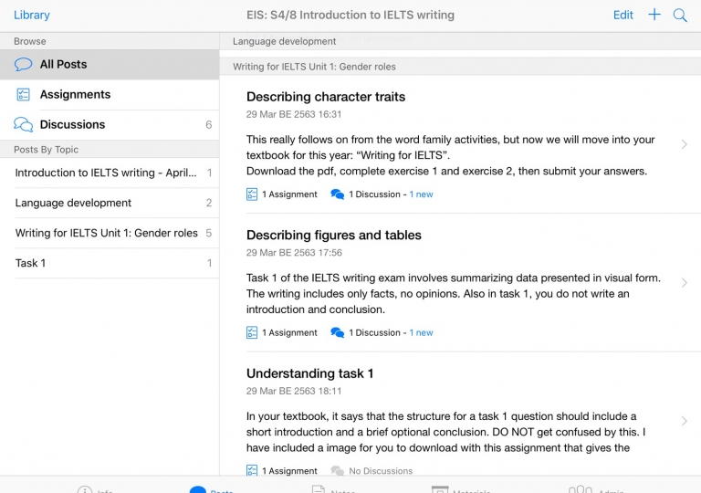The width and height of the screenshot is (701, 493).
Task: Go back to Library
Action: 32,15
